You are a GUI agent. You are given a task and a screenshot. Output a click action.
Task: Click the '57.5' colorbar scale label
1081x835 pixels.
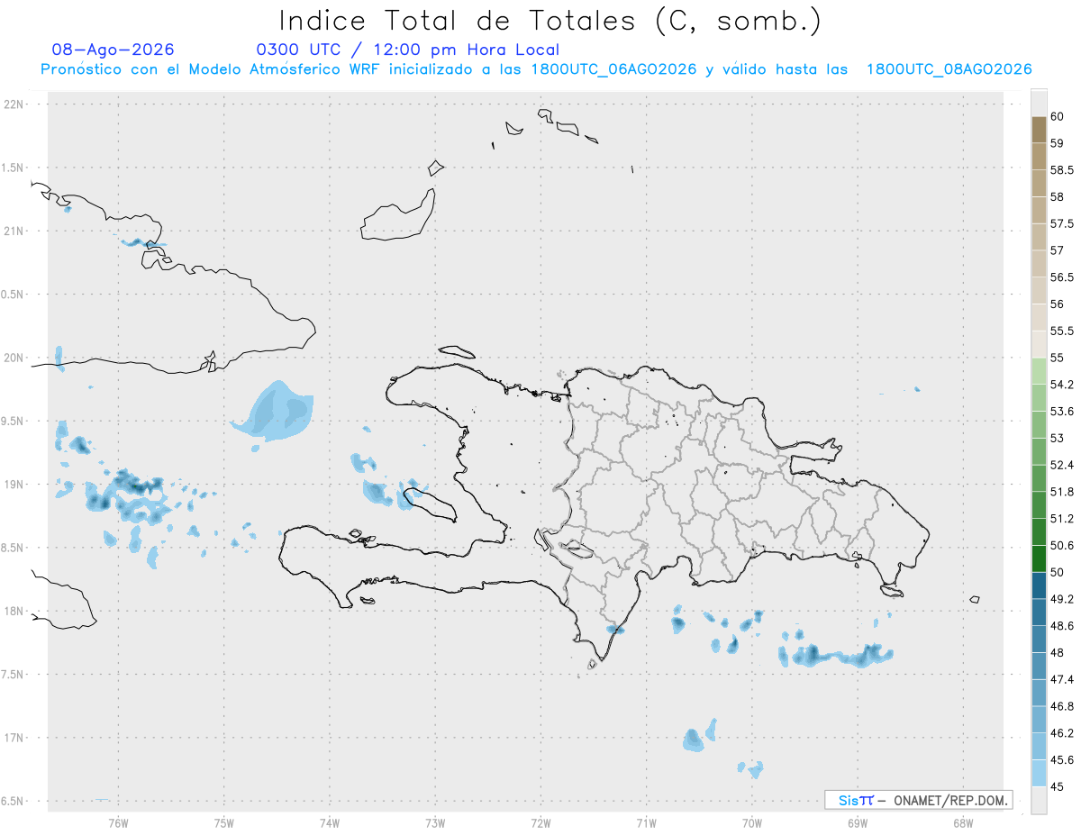tap(1061, 223)
